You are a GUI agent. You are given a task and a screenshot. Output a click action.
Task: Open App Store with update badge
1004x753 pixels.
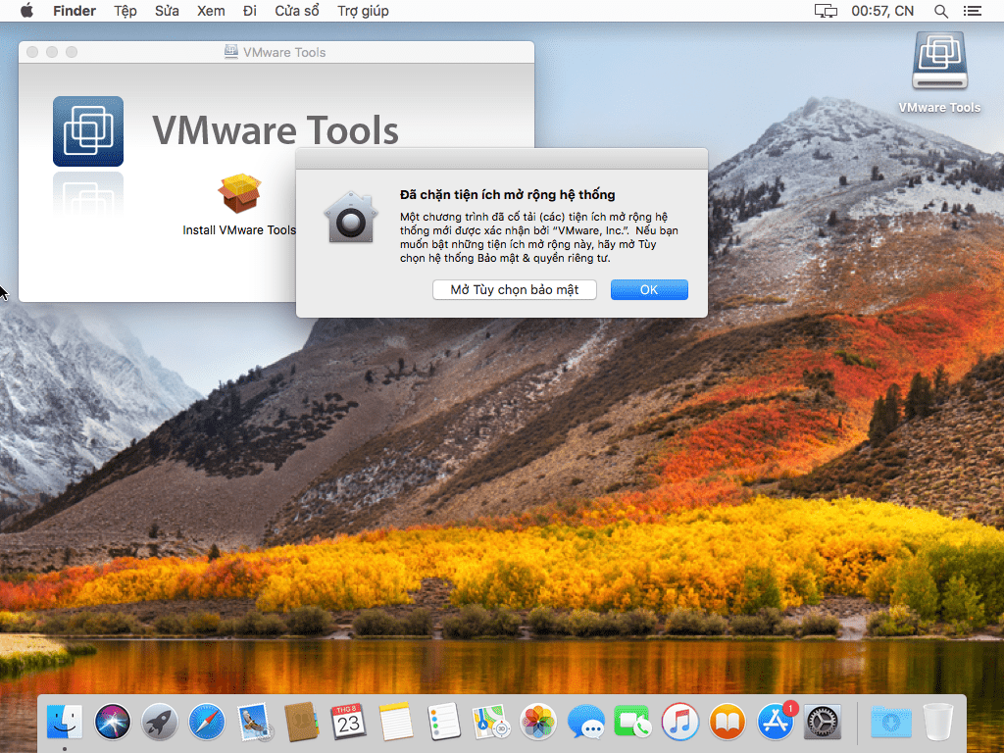click(x=776, y=721)
